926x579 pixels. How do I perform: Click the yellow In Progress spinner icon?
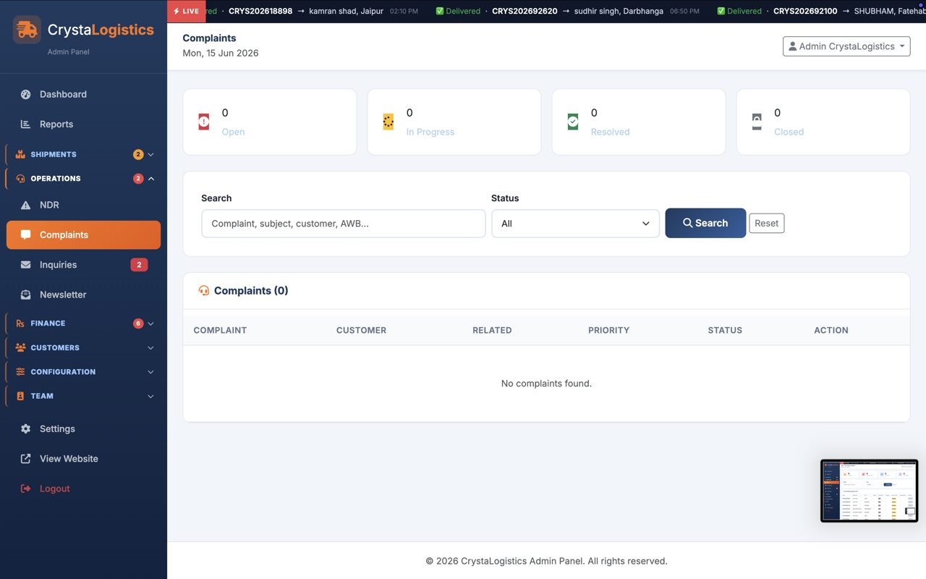388,122
